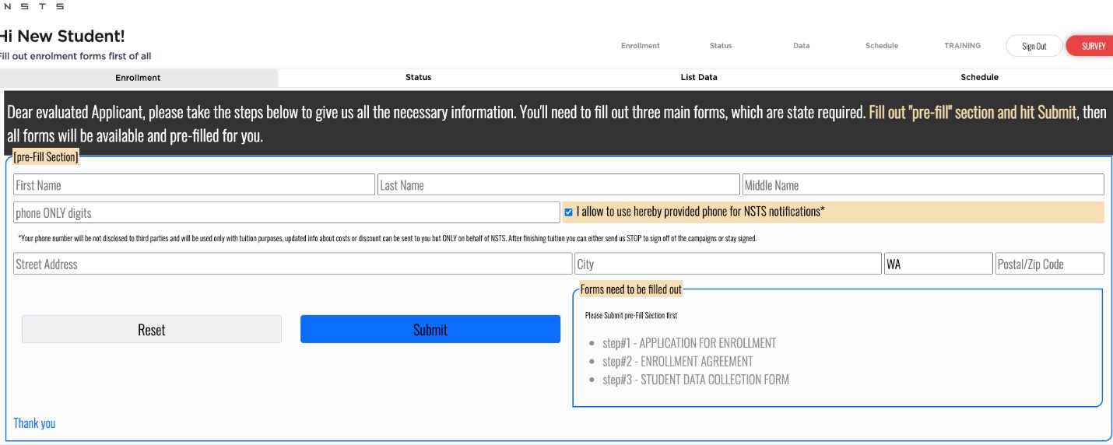Click the blue Submit button

click(430, 329)
